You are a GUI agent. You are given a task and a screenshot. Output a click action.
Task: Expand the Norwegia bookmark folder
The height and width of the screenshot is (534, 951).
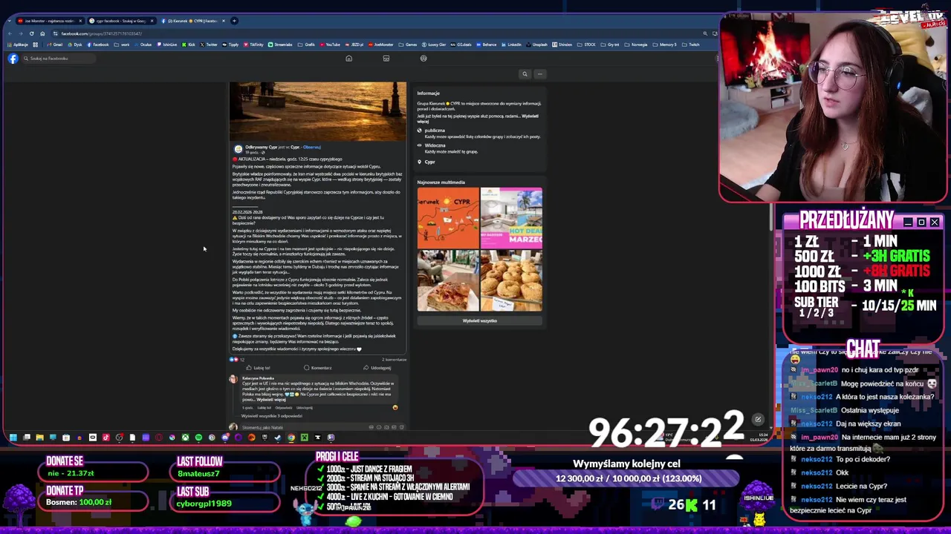635,44
